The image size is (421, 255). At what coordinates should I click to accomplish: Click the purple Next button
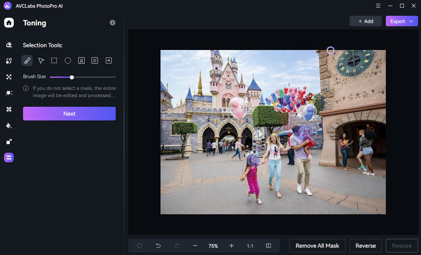point(69,114)
